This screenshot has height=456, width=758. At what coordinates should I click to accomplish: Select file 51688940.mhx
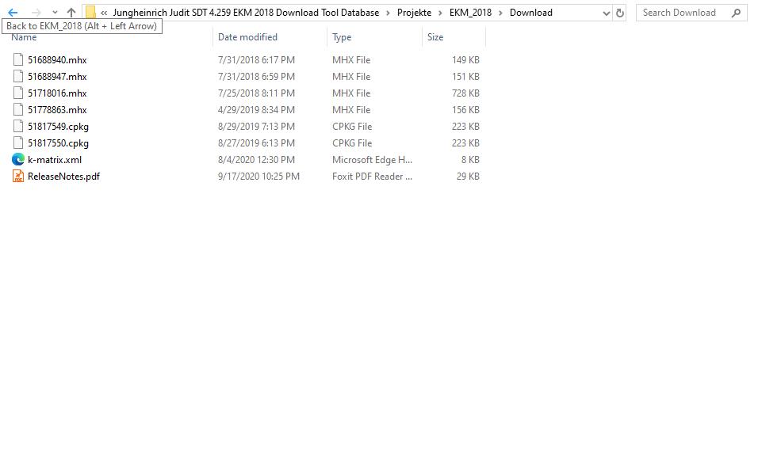pos(57,60)
